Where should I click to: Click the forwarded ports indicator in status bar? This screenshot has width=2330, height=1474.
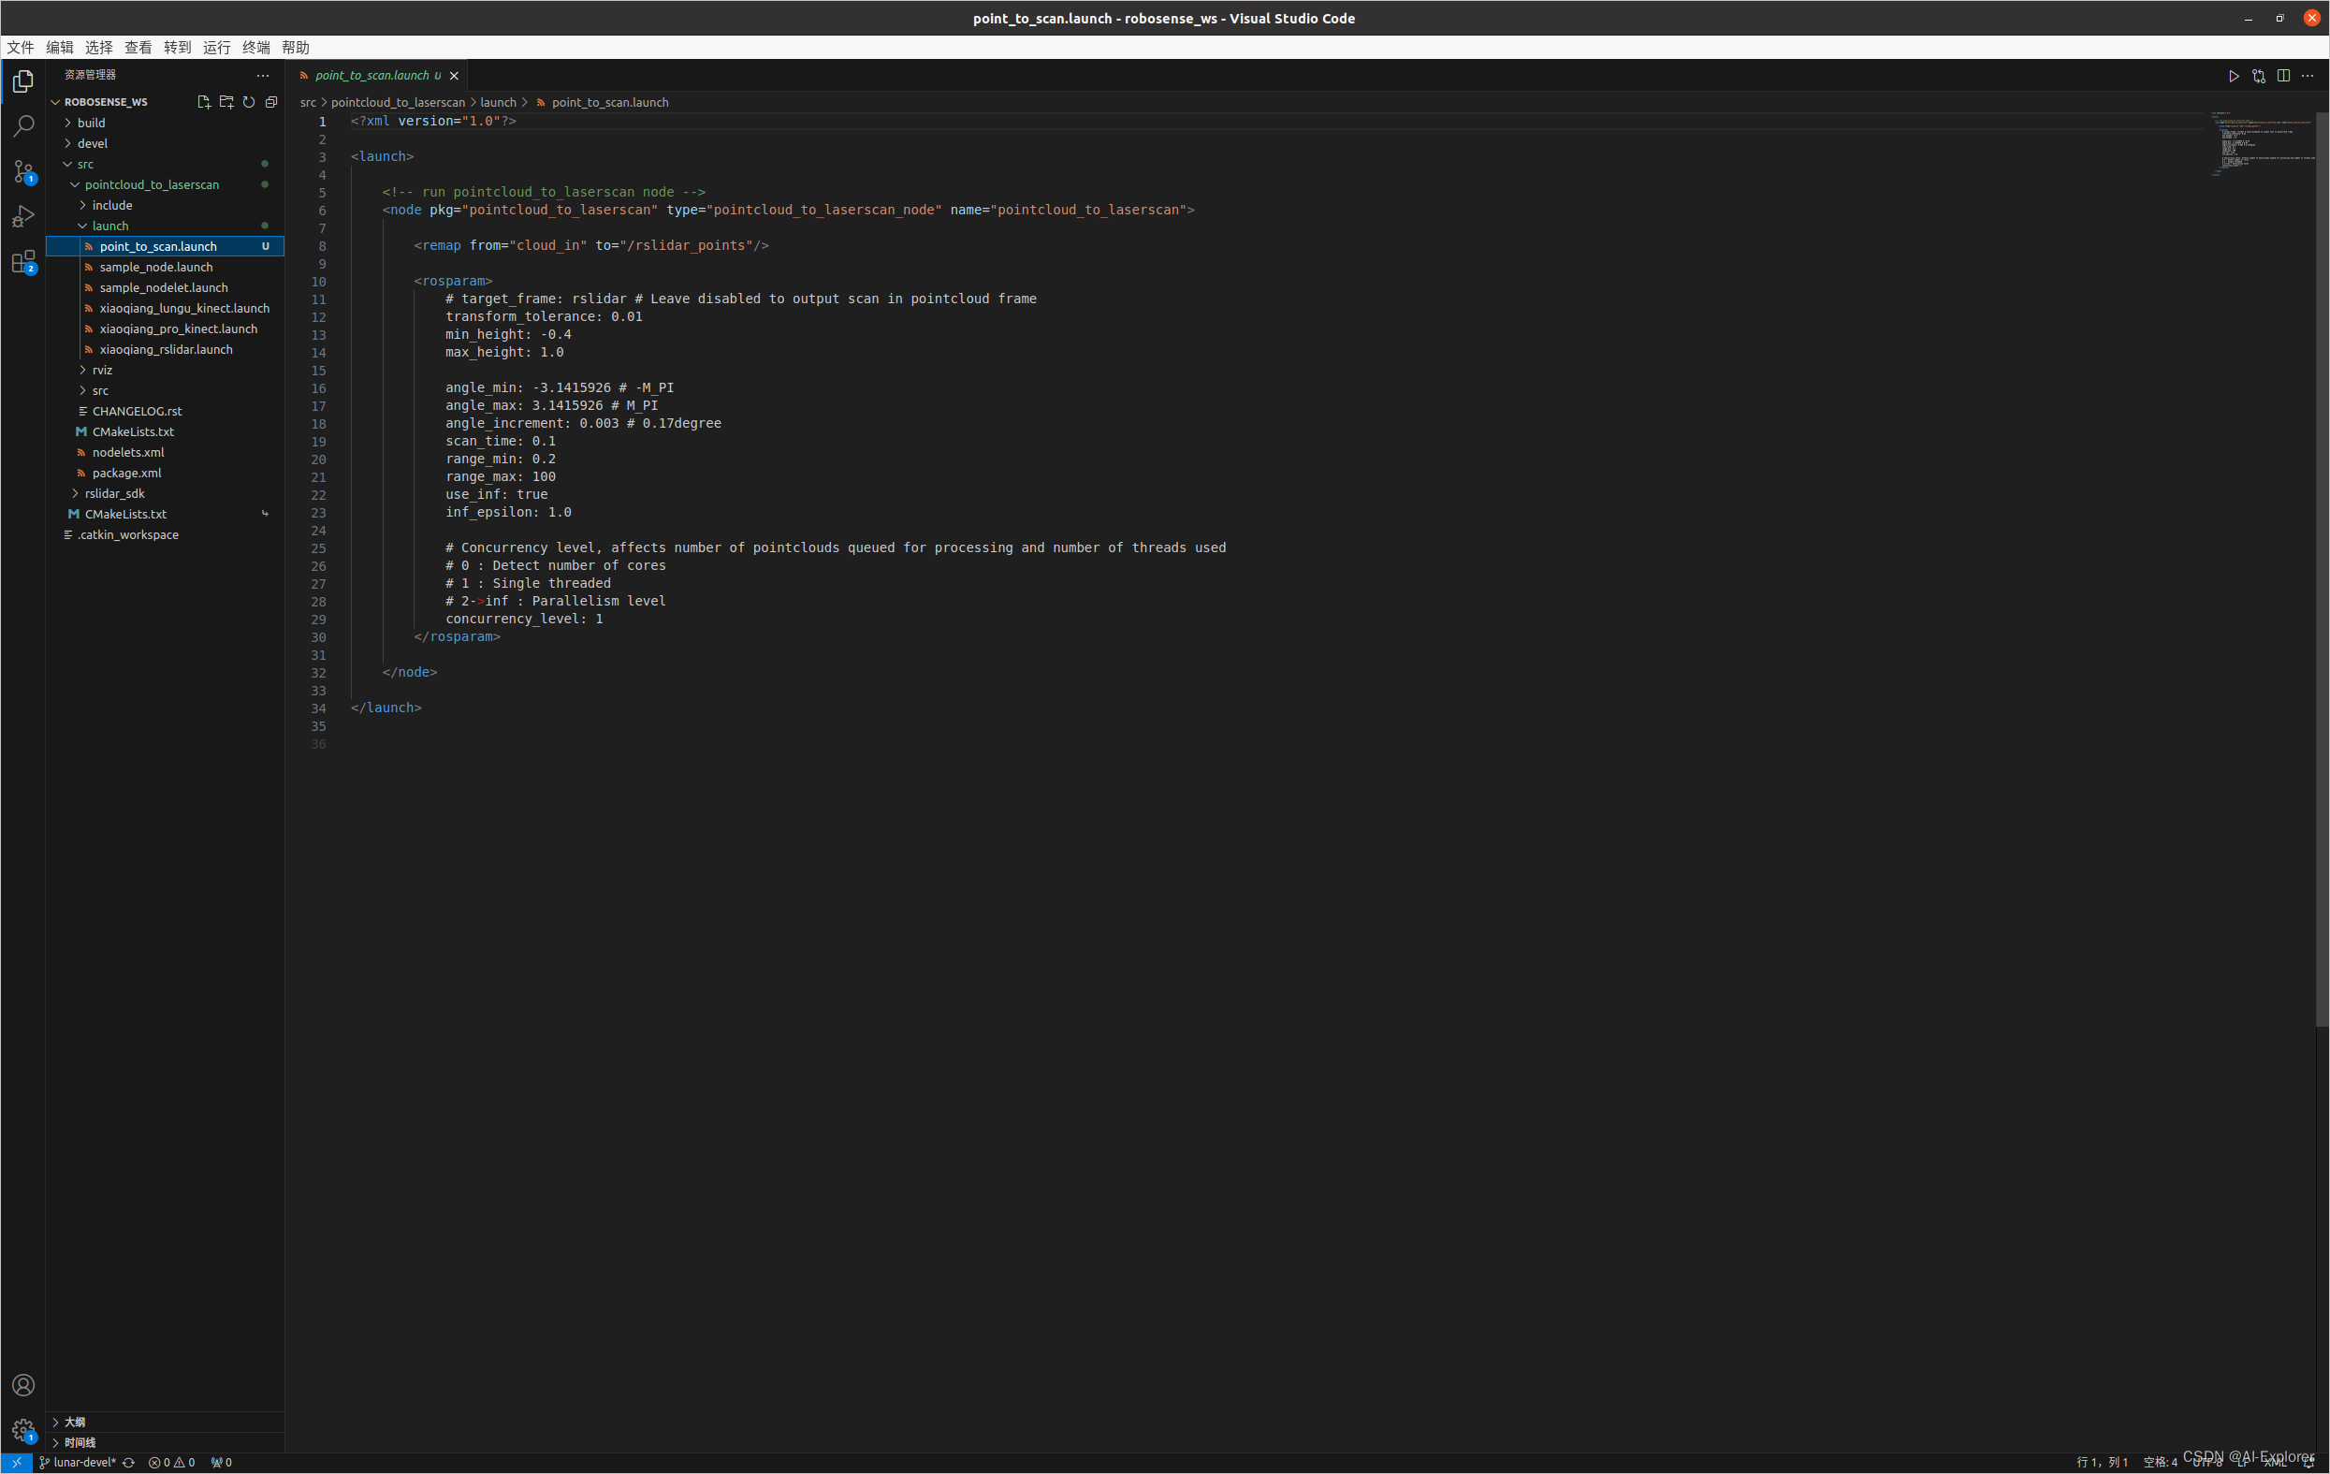[222, 1463]
